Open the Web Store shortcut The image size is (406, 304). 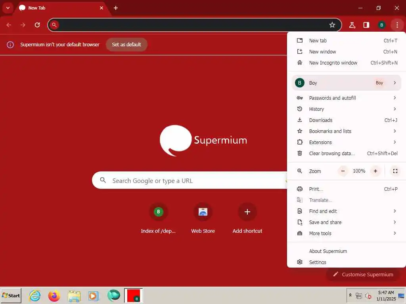203,218
